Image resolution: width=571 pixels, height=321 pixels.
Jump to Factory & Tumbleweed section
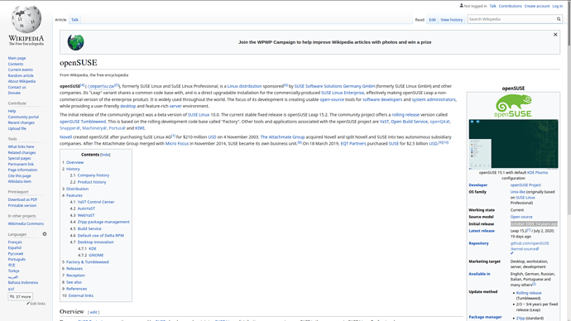coord(88,261)
